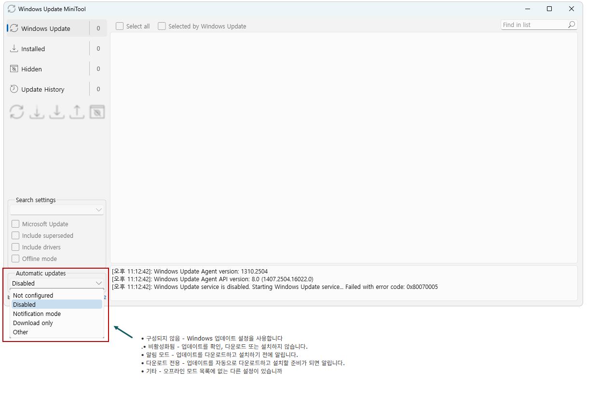Collapse the Automatic updates Disabled combo box
Viewport: 600px width, 410px height.
57,283
